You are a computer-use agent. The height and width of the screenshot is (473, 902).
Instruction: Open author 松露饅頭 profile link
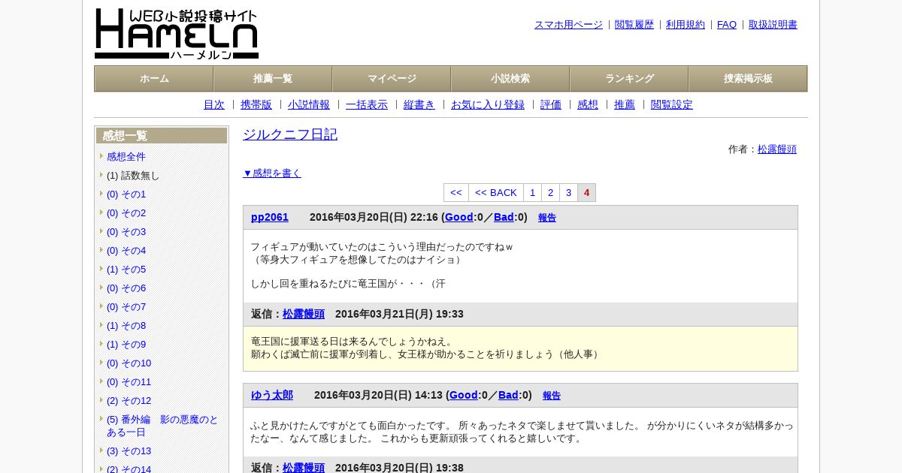point(777,149)
